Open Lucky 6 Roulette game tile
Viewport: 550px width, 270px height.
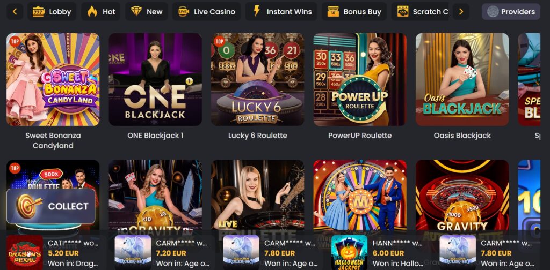[257, 79]
